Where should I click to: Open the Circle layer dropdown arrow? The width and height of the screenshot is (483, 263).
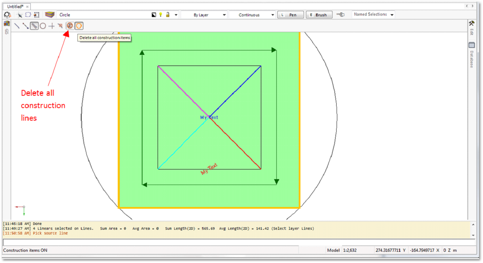[x=176, y=15]
